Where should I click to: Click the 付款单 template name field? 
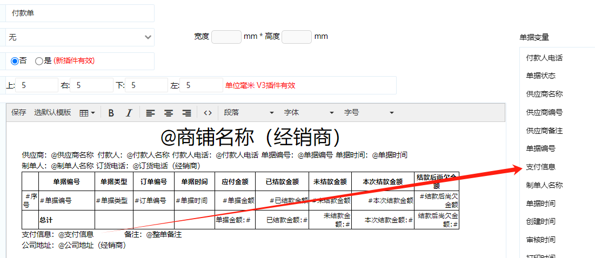tap(79, 13)
